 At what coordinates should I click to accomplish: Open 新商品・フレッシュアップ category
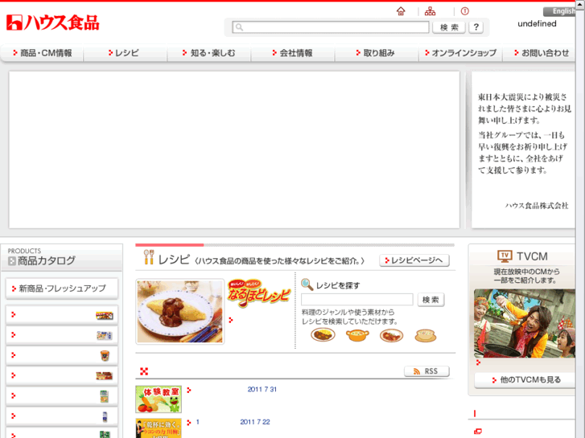coord(62,289)
